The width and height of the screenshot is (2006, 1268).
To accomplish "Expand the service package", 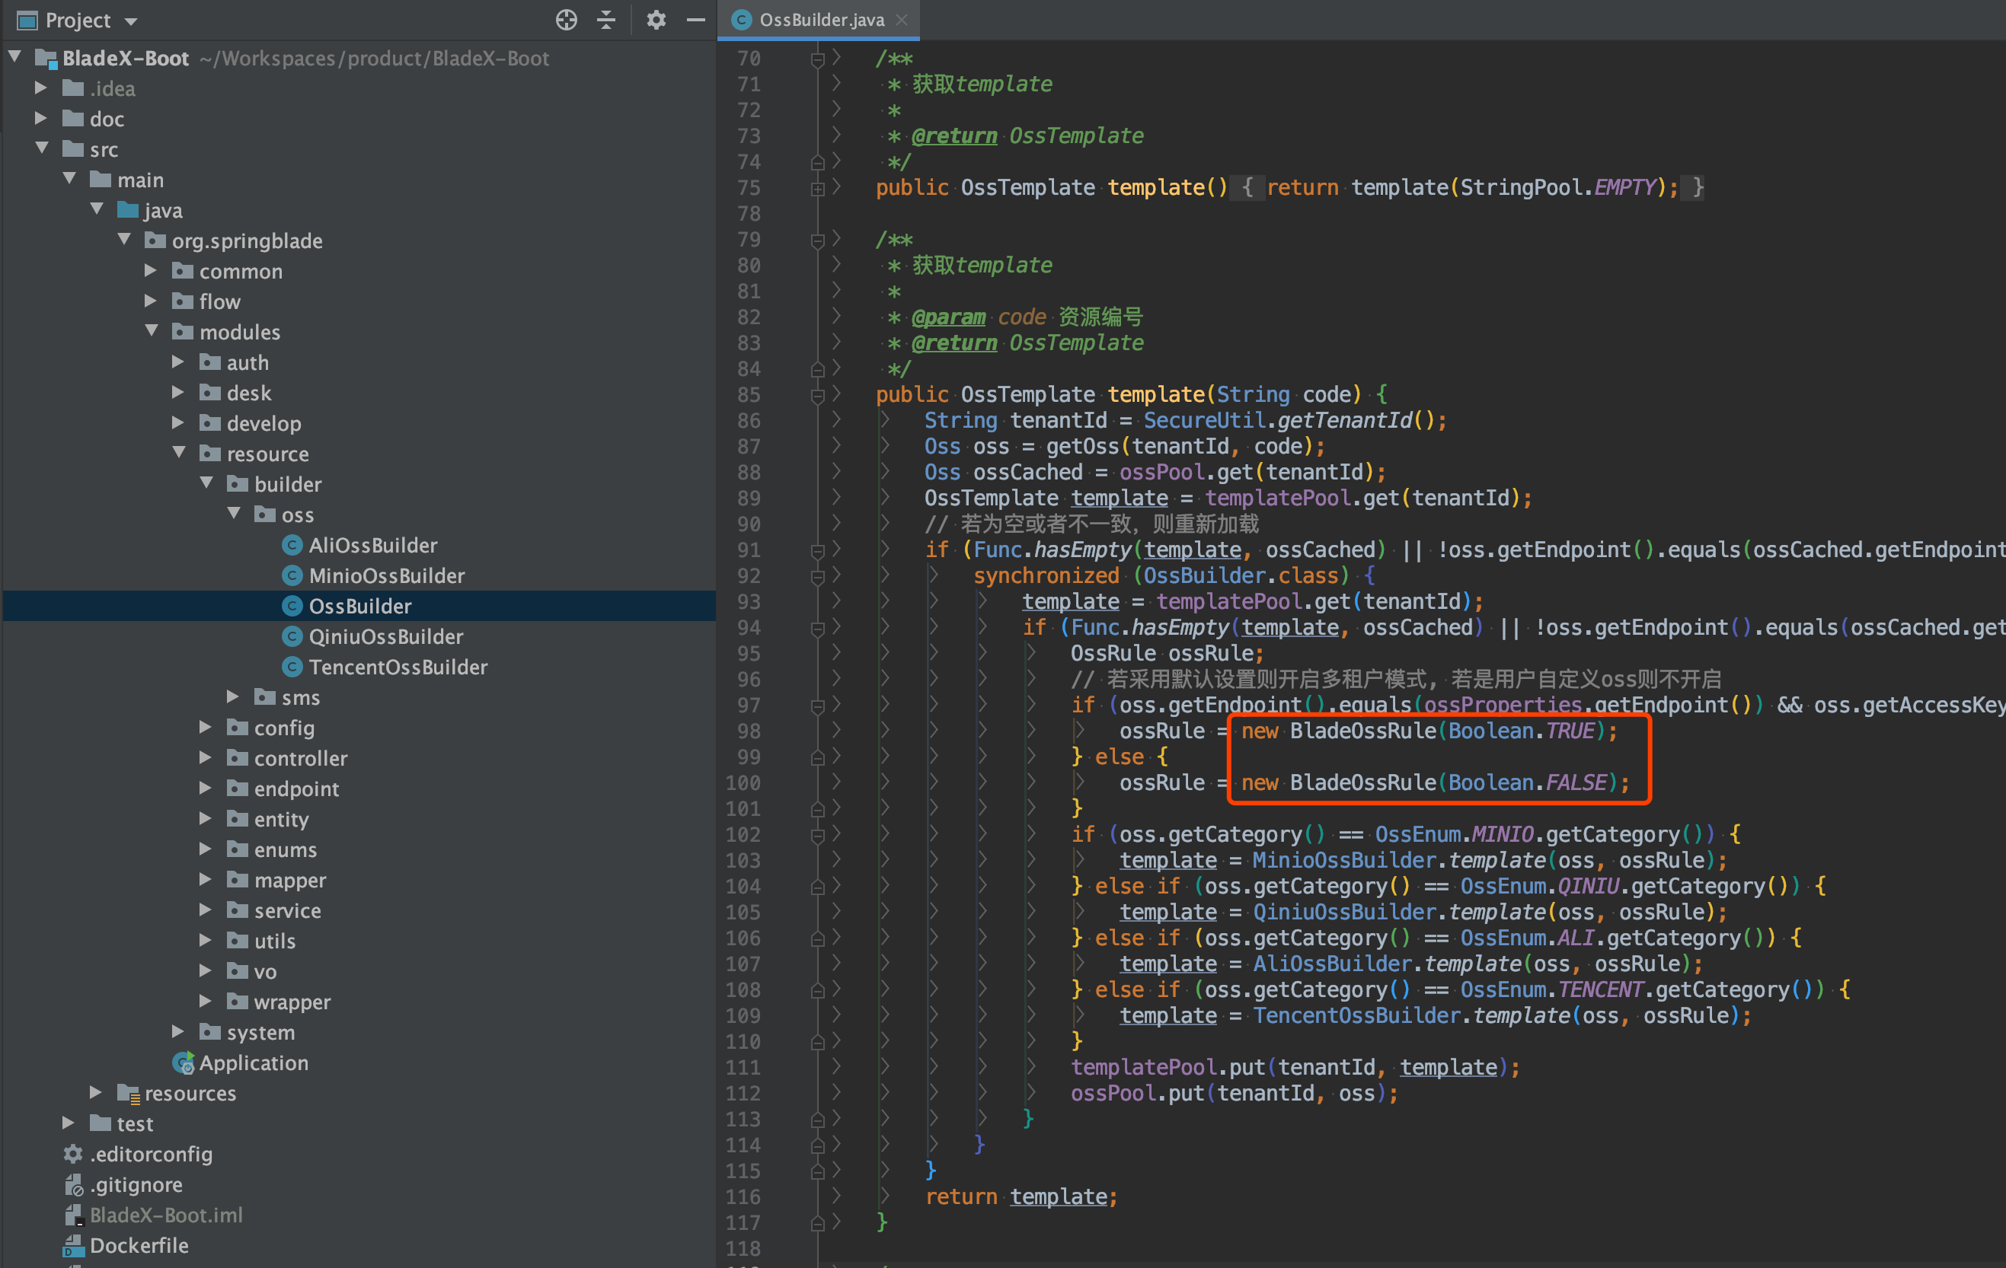I will 206,910.
